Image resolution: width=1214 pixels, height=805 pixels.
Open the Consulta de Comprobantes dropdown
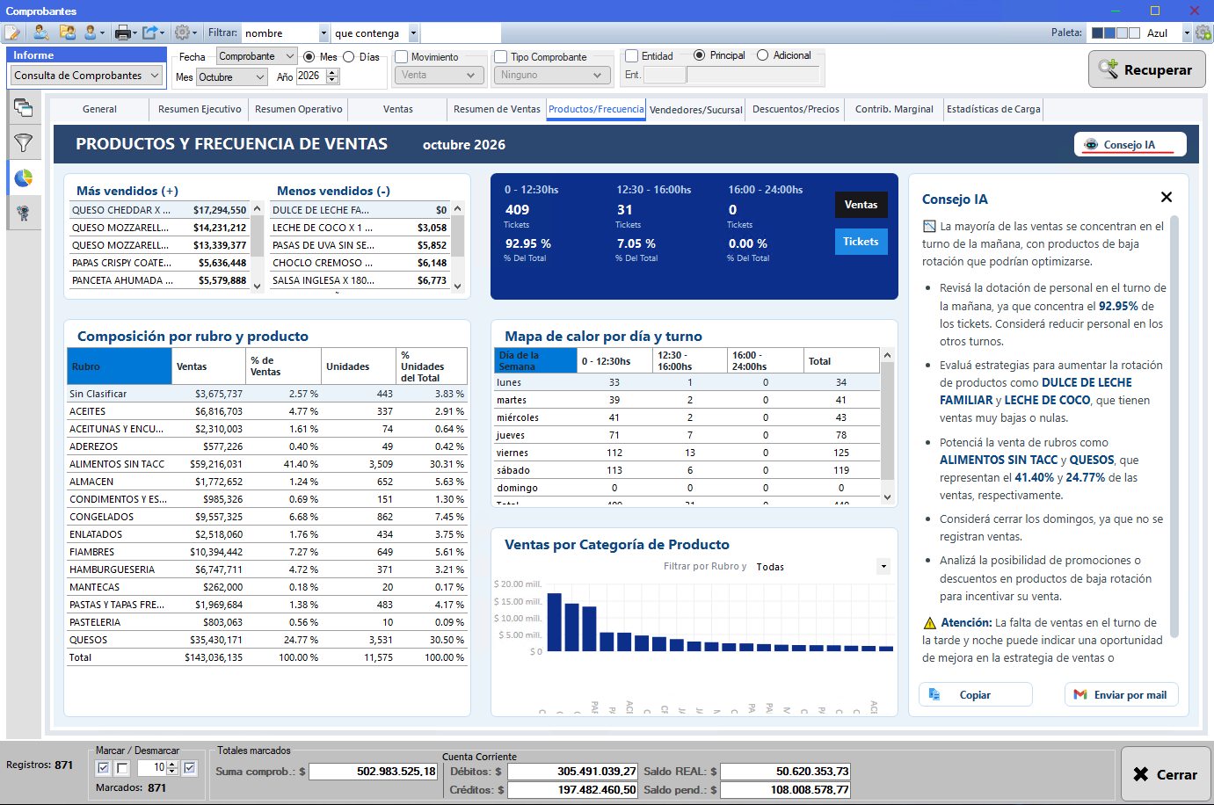pos(87,76)
